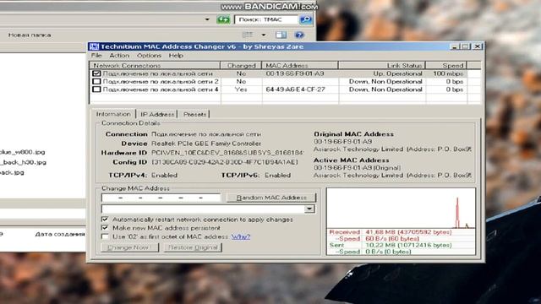Image resolution: width=541 pixels, height=304 pixels.
Task: Open the Why? link
Action: 240,236
